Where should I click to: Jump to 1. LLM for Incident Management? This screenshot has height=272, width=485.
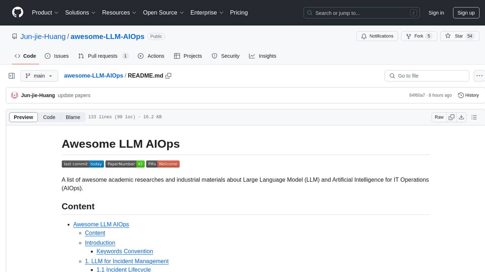[x=127, y=261]
